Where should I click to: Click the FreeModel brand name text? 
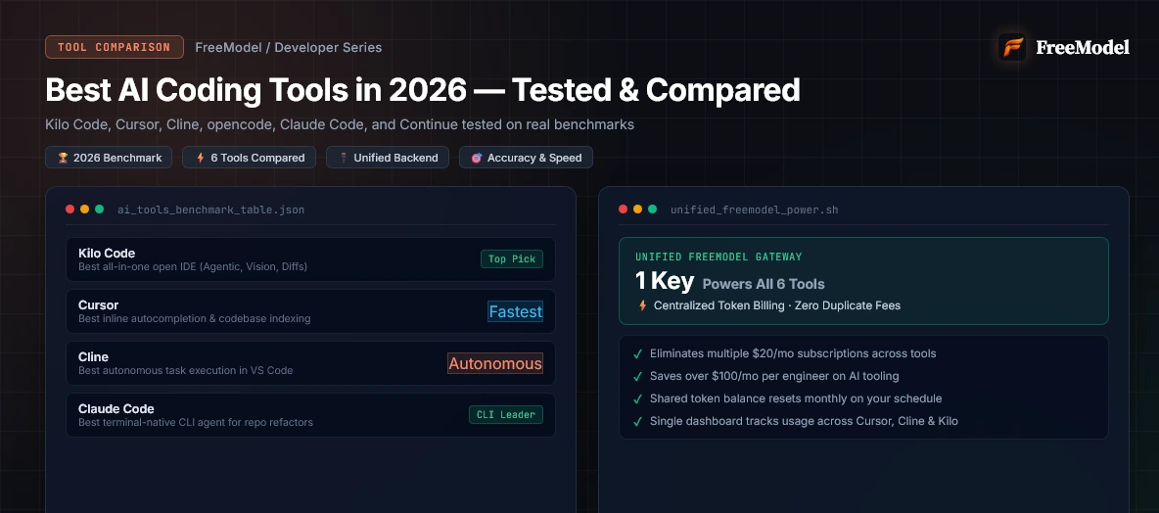[x=1082, y=47]
